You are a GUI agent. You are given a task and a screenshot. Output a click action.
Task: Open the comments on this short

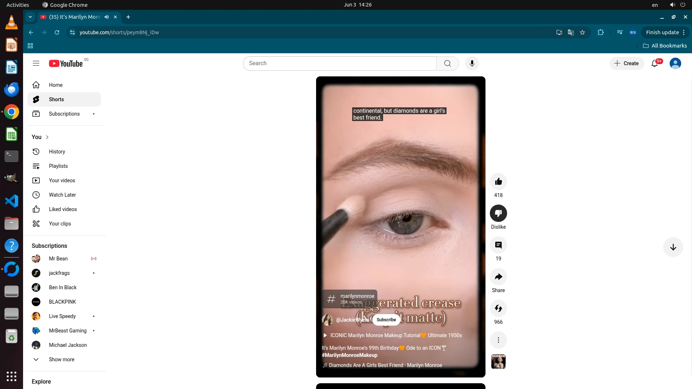click(498, 245)
